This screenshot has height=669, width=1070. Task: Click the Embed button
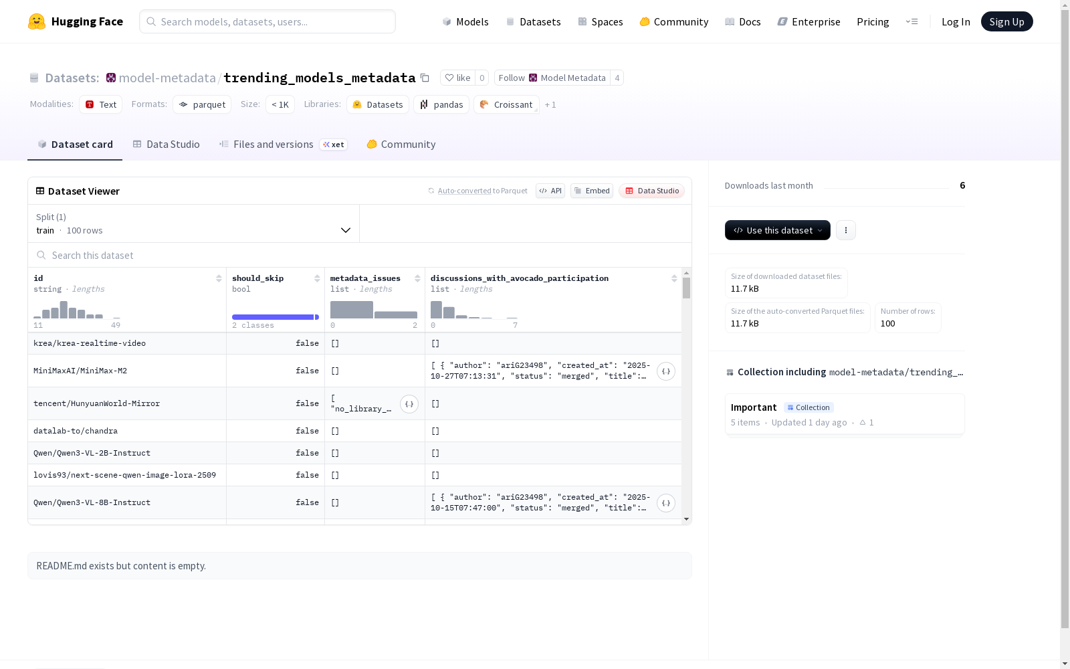[x=592, y=191]
